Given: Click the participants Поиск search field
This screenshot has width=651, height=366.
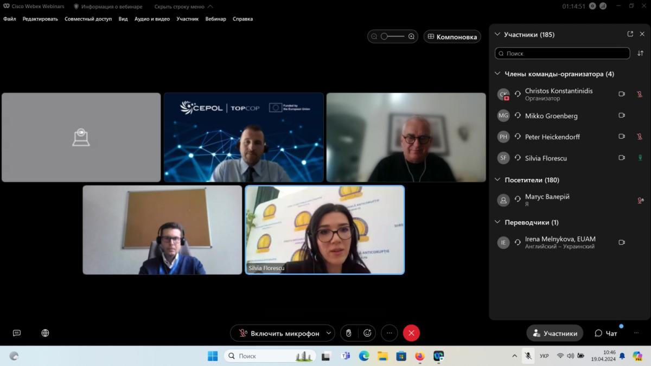Looking at the screenshot, I should (x=563, y=54).
